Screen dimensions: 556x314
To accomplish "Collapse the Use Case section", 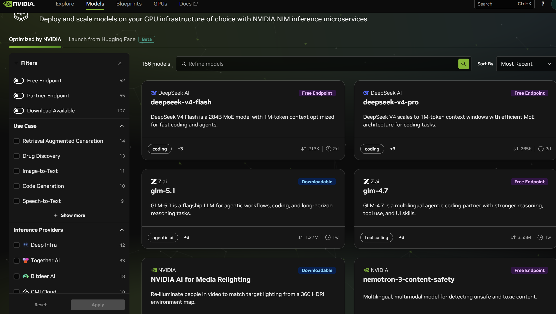I will [x=122, y=126].
